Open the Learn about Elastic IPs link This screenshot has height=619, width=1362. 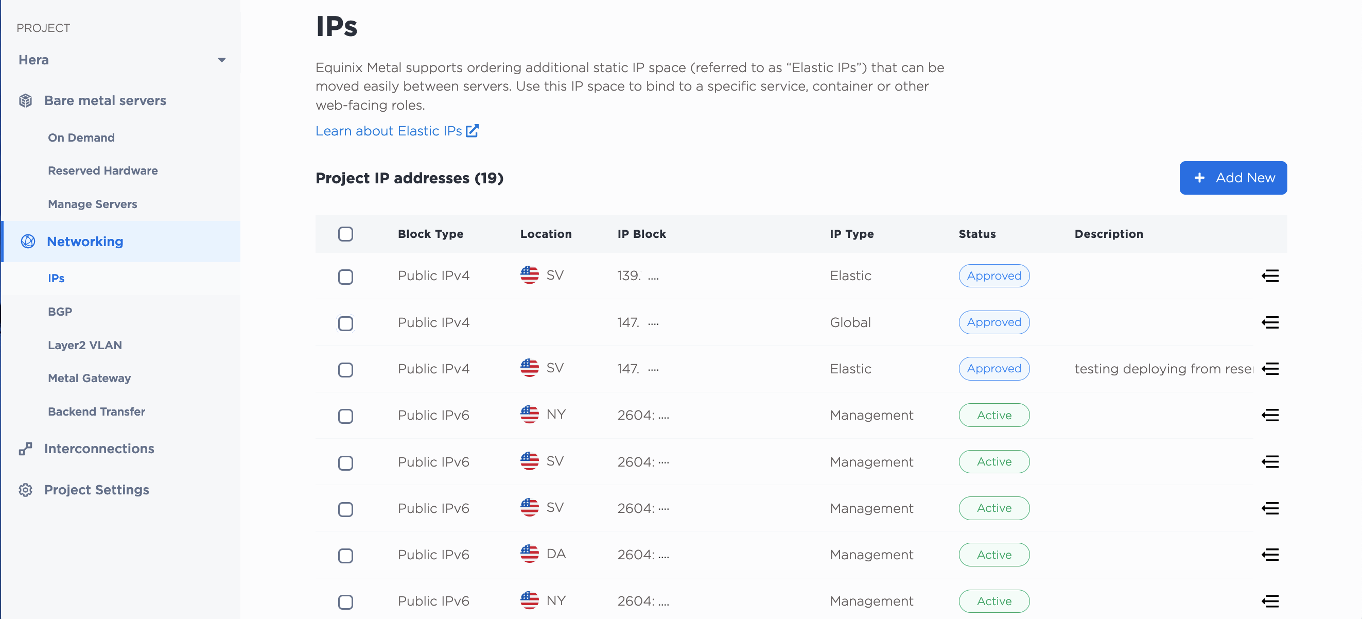coord(389,131)
